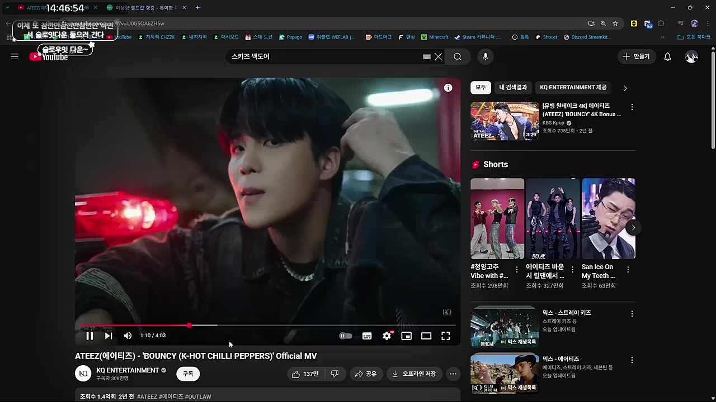716x402 pixels.
Task: Open the player settings gear
Action: 387,336
